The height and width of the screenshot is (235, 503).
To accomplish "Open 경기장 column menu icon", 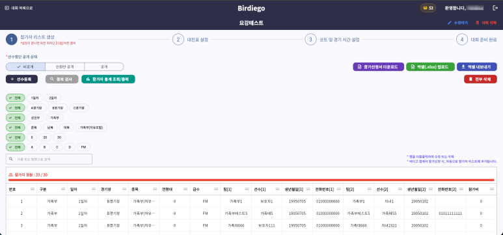I will click(124, 189).
